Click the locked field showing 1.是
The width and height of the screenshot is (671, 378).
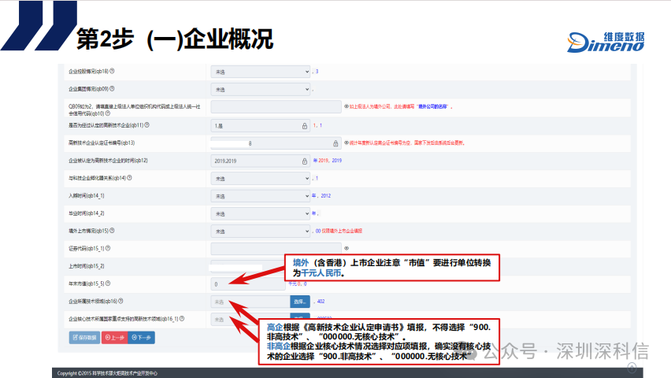click(x=260, y=126)
